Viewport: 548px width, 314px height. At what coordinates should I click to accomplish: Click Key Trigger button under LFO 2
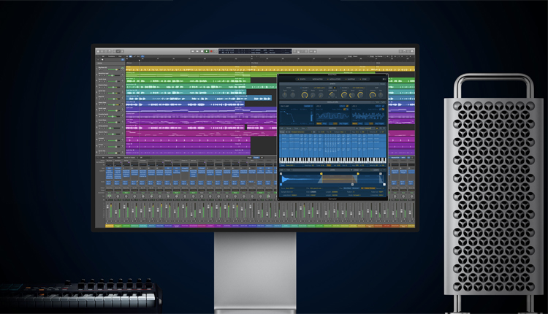coord(379,123)
